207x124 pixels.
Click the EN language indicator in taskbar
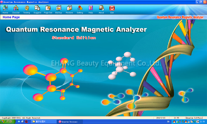tap(168, 121)
